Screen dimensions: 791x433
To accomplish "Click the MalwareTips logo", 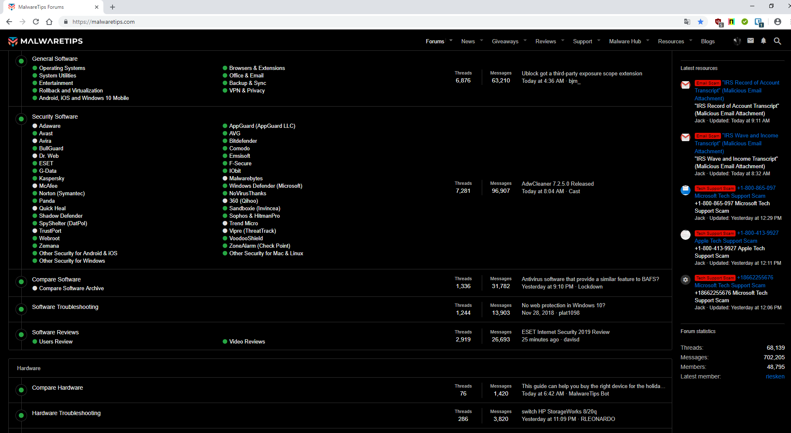I will 45,41.
